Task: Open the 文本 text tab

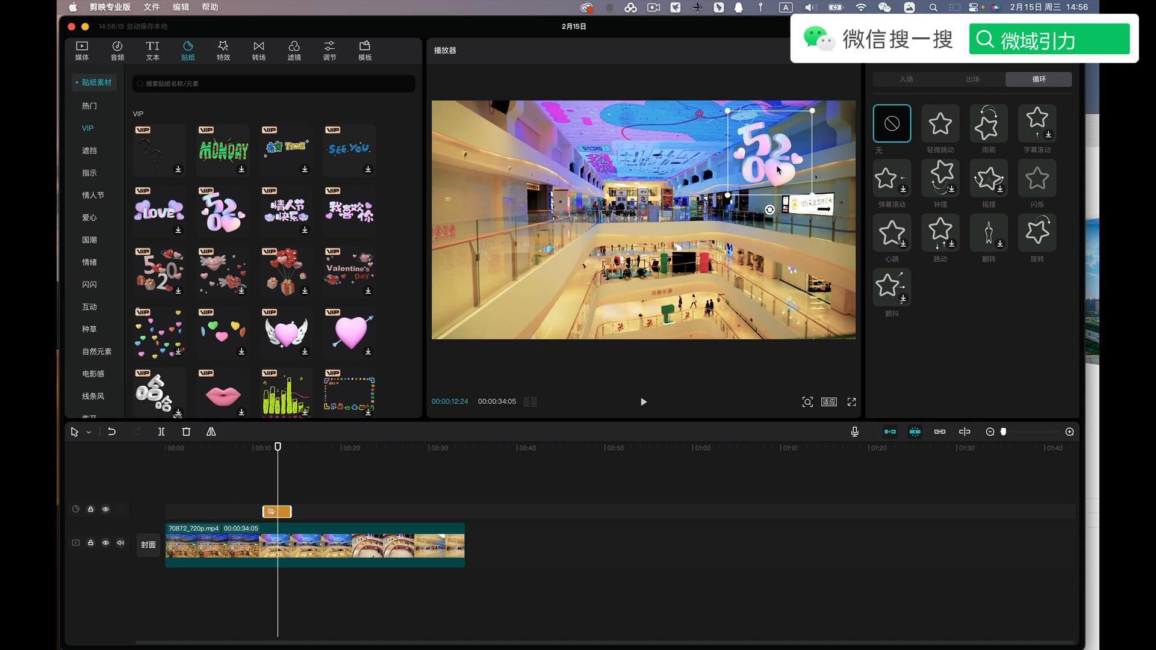Action: (153, 51)
